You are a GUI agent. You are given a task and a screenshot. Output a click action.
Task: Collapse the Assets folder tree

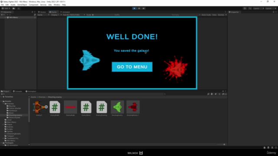click(x=1, y=101)
